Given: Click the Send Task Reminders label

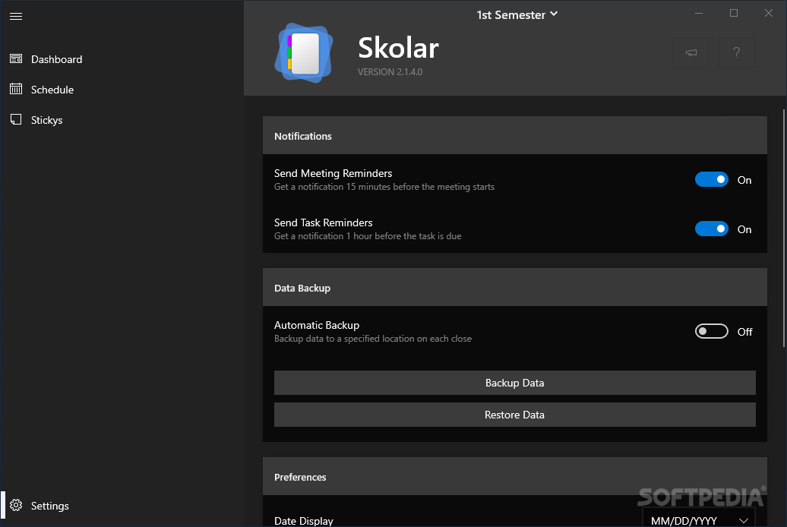Looking at the screenshot, I should coord(324,222).
